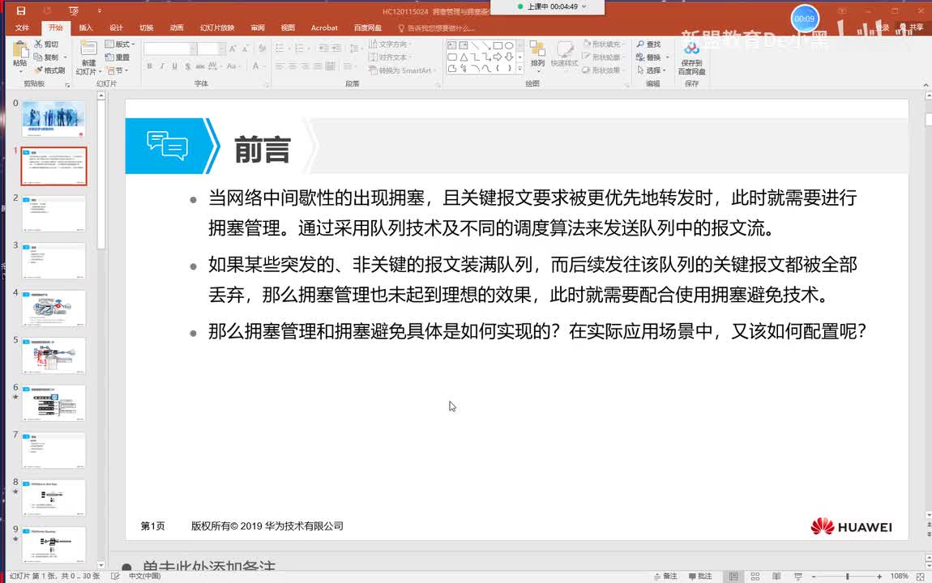Click 重置 (Reset) slide button

pyautogui.click(x=117, y=57)
